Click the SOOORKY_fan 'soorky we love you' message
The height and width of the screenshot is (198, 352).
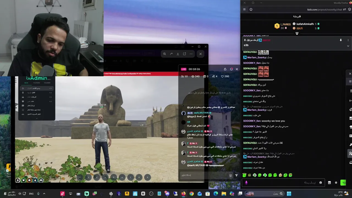(x=264, y=121)
